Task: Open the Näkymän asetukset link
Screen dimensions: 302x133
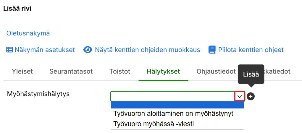Action: [x=45, y=50]
